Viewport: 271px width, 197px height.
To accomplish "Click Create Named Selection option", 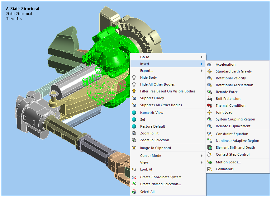I will [x=160, y=184].
